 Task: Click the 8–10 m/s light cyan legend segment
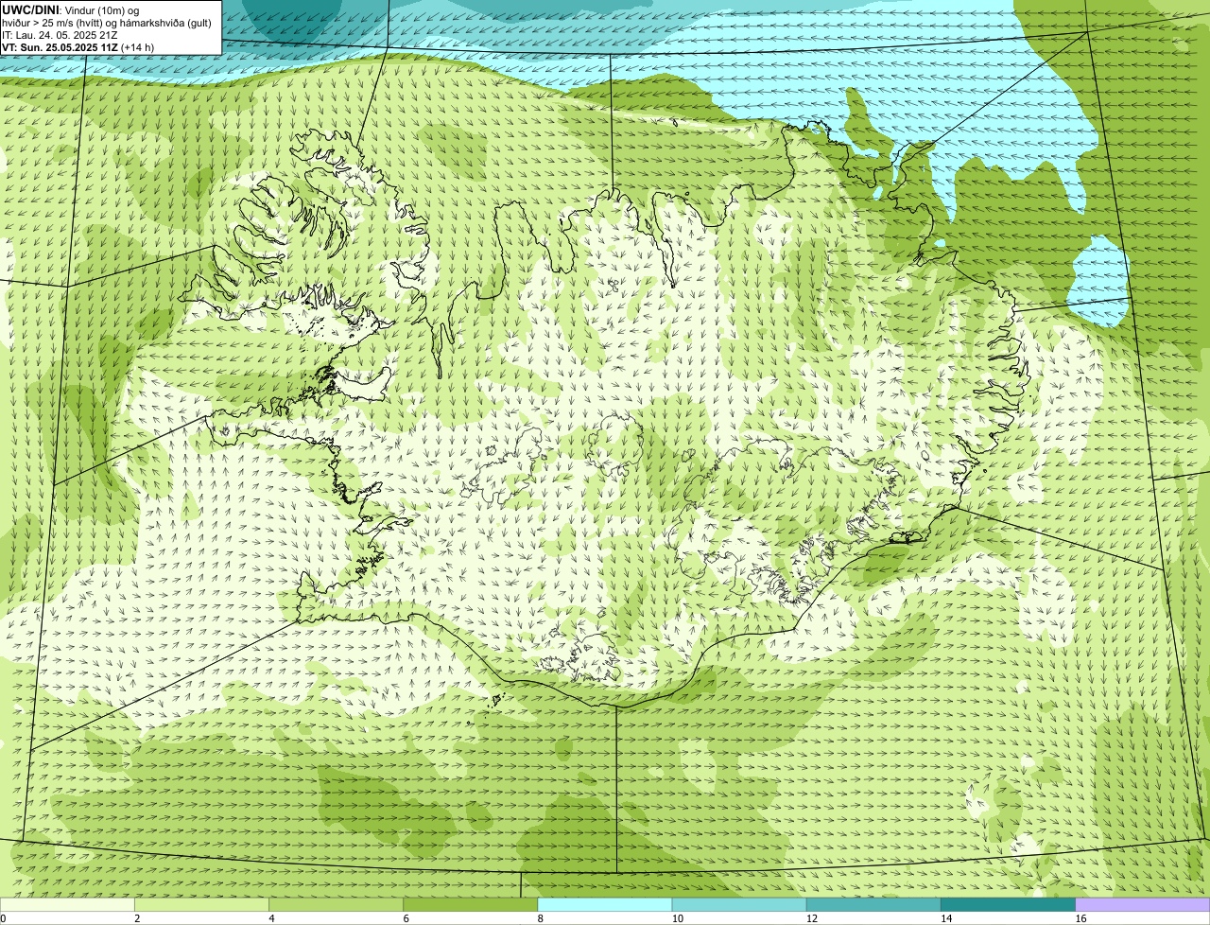pos(605,905)
